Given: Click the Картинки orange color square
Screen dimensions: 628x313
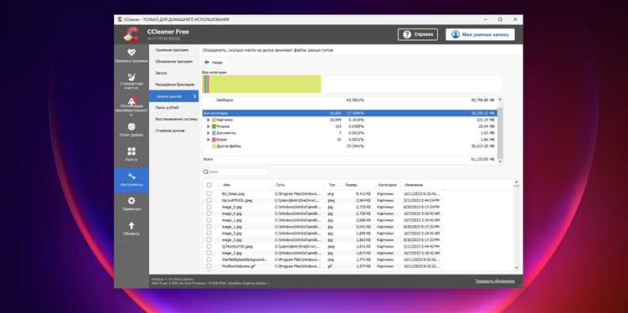Looking at the screenshot, I should point(214,120).
